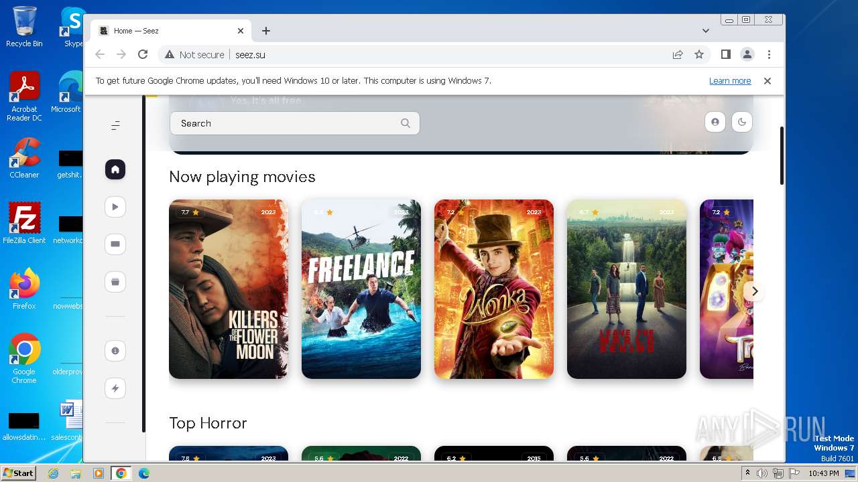The width and height of the screenshot is (858, 482).
Task: Open the screen-shaped icon section in the sidebar
Action: 115,244
